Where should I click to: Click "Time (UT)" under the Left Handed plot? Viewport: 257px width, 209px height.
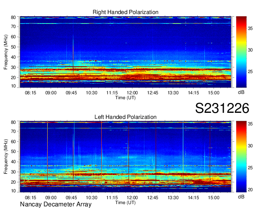(125, 203)
